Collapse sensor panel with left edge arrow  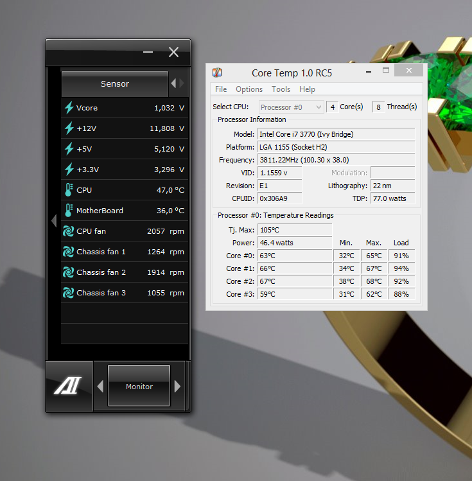[55, 220]
